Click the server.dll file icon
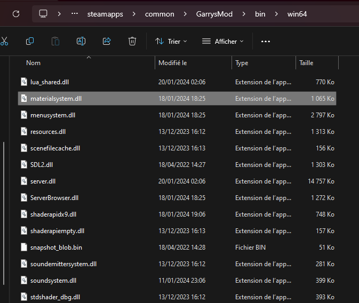Viewport: 359px width, 303px height. (x=24, y=181)
